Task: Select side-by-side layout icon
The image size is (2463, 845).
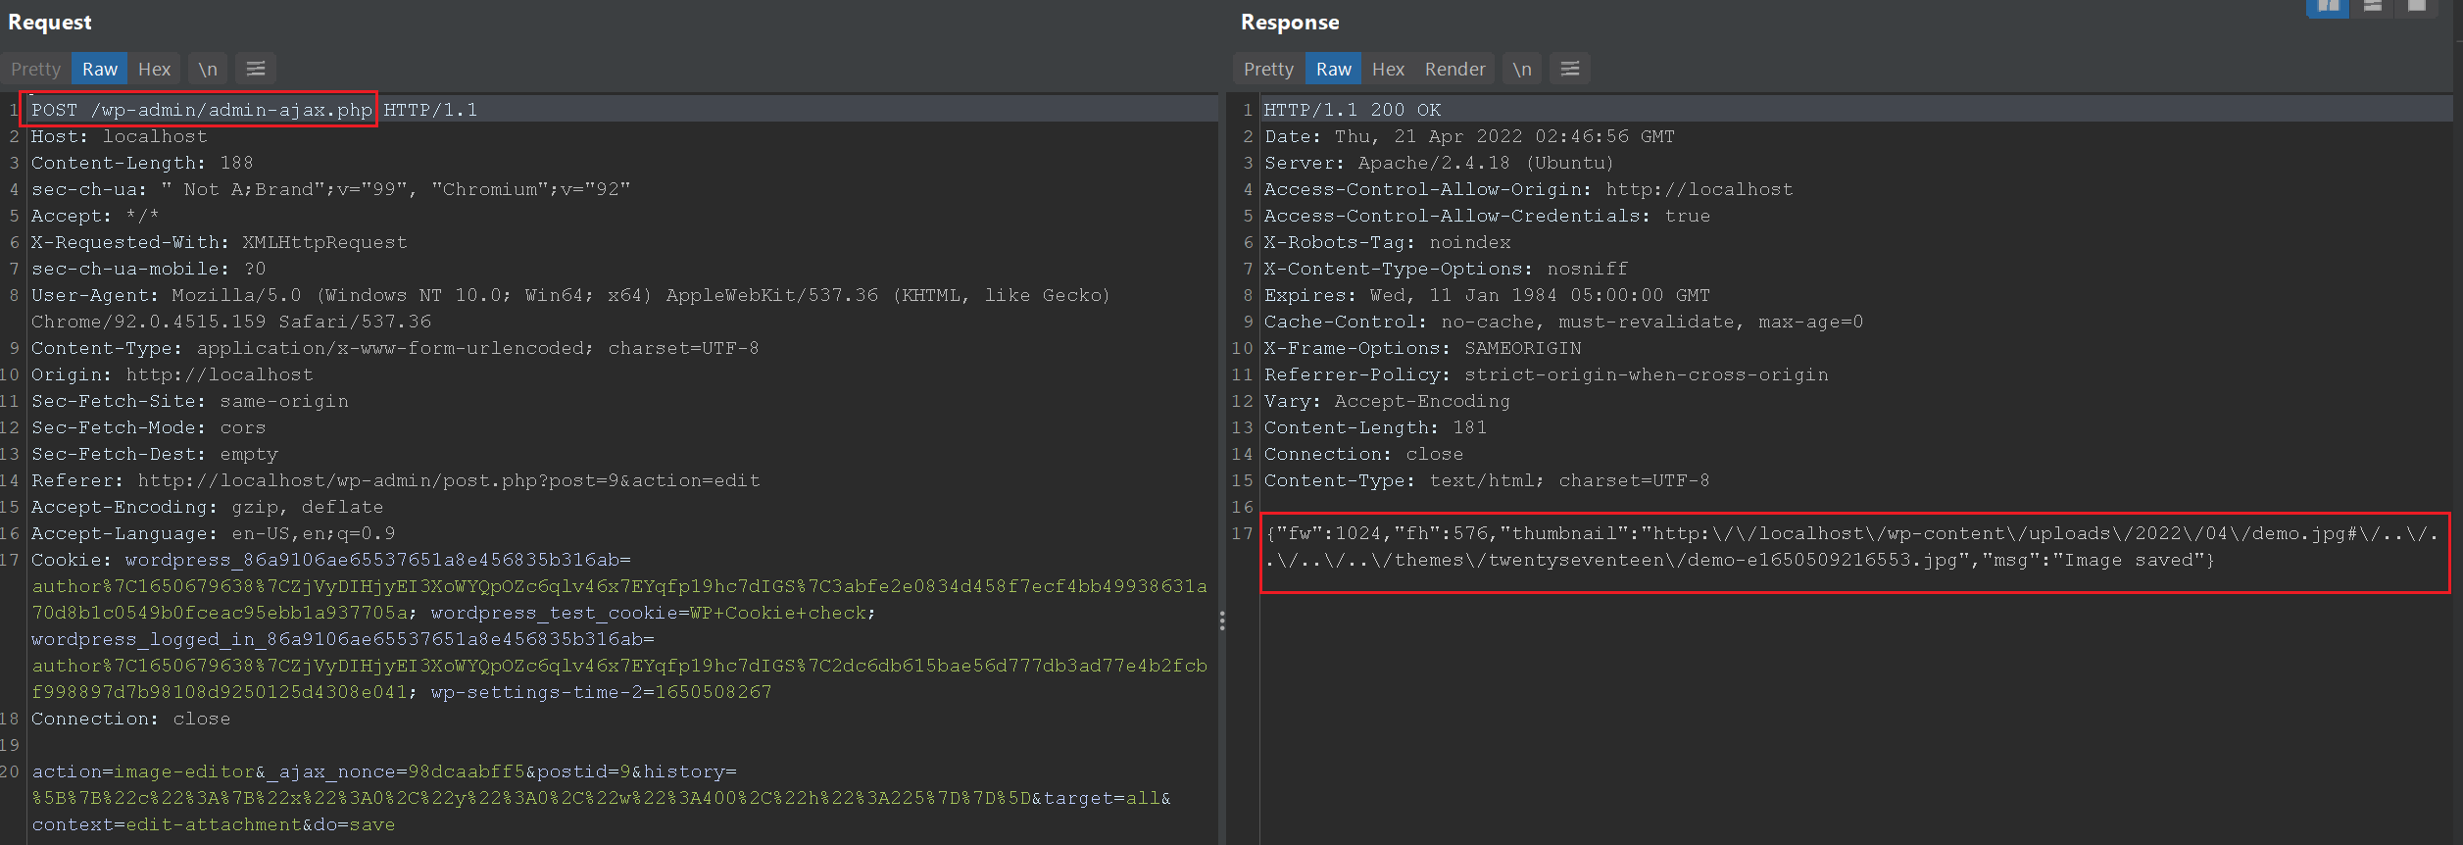Action: (2328, 8)
